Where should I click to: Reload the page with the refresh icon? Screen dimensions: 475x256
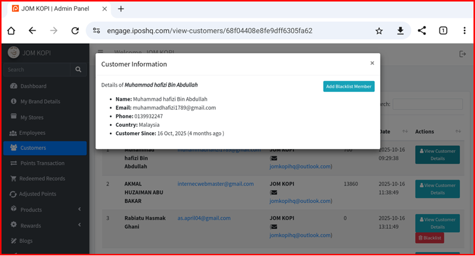pos(75,31)
